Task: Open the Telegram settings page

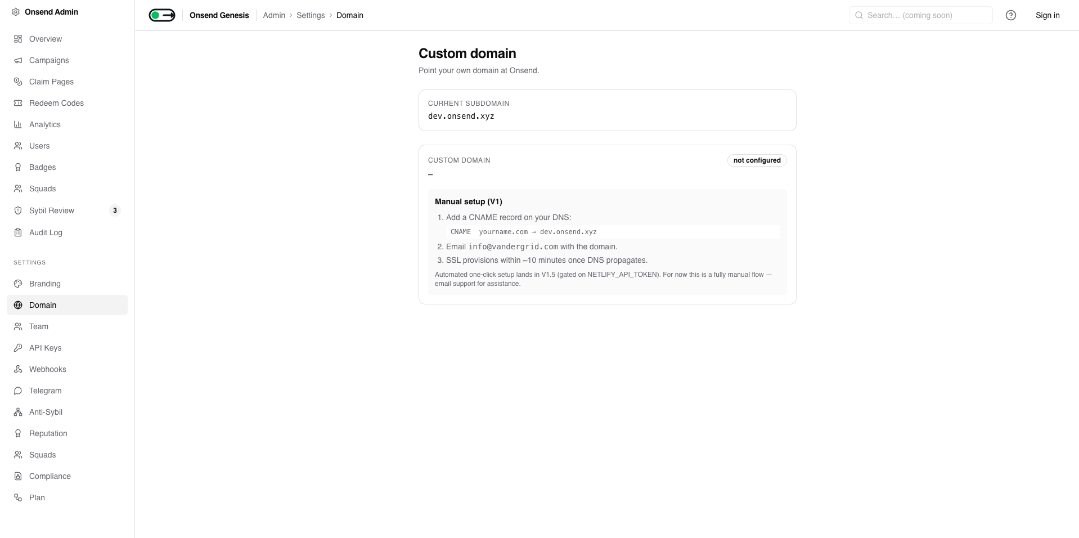Action: (67, 391)
